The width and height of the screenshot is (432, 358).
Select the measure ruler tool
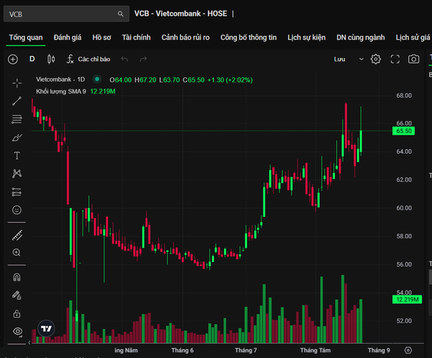(17, 236)
